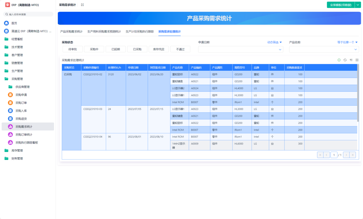
Task: Switch to the 生产用料采购需求预测统计 tab
Action: [104, 32]
